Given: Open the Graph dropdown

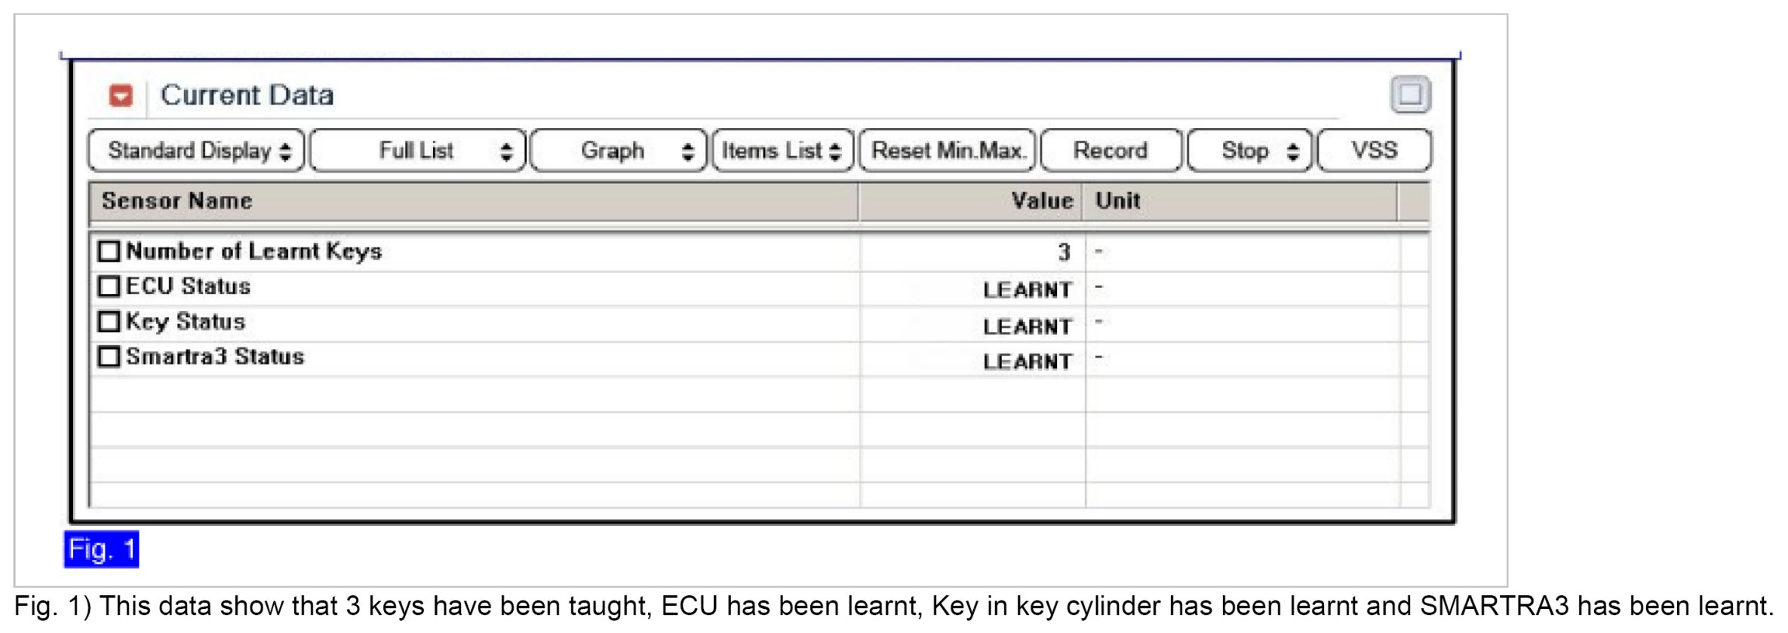Looking at the screenshot, I should (x=619, y=151).
